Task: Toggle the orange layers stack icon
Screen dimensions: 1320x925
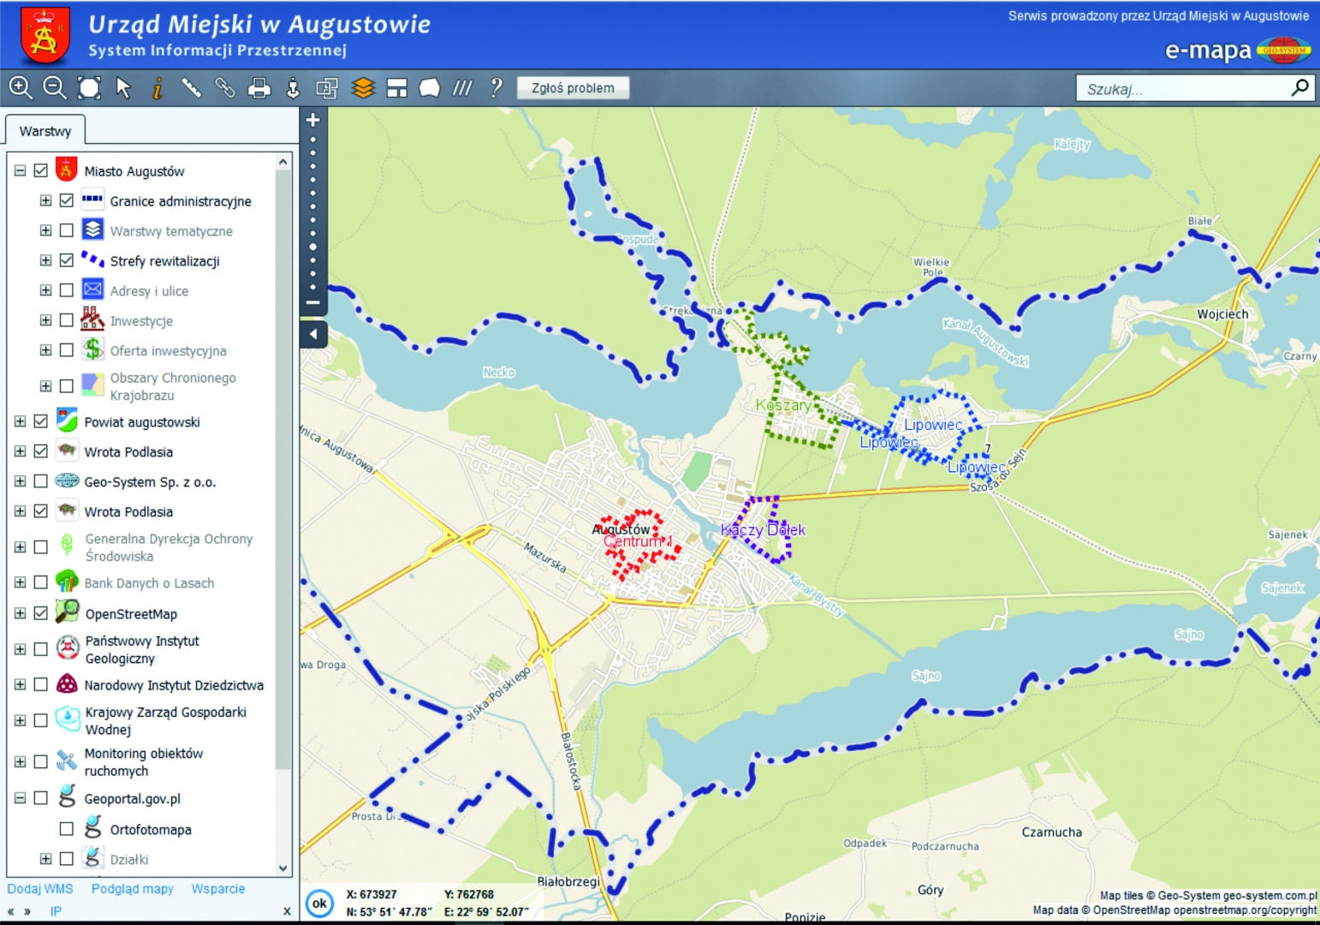Action: [363, 87]
